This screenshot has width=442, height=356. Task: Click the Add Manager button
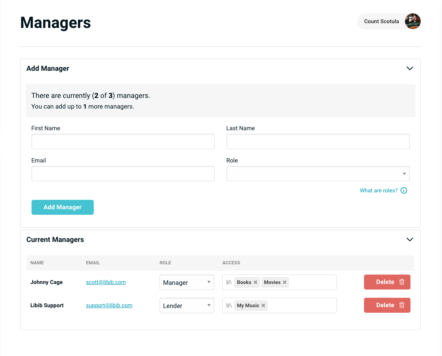[62, 207]
